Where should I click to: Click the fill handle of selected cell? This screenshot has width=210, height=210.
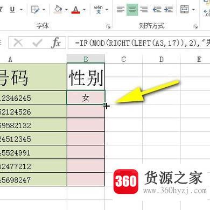click(x=104, y=104)
